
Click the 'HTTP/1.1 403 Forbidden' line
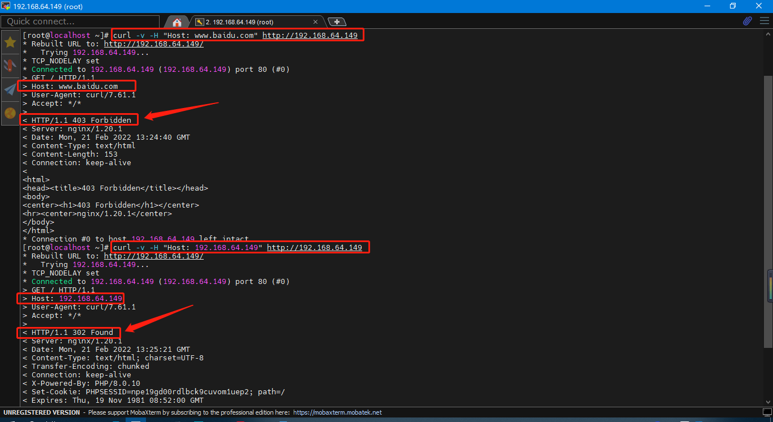77,120
